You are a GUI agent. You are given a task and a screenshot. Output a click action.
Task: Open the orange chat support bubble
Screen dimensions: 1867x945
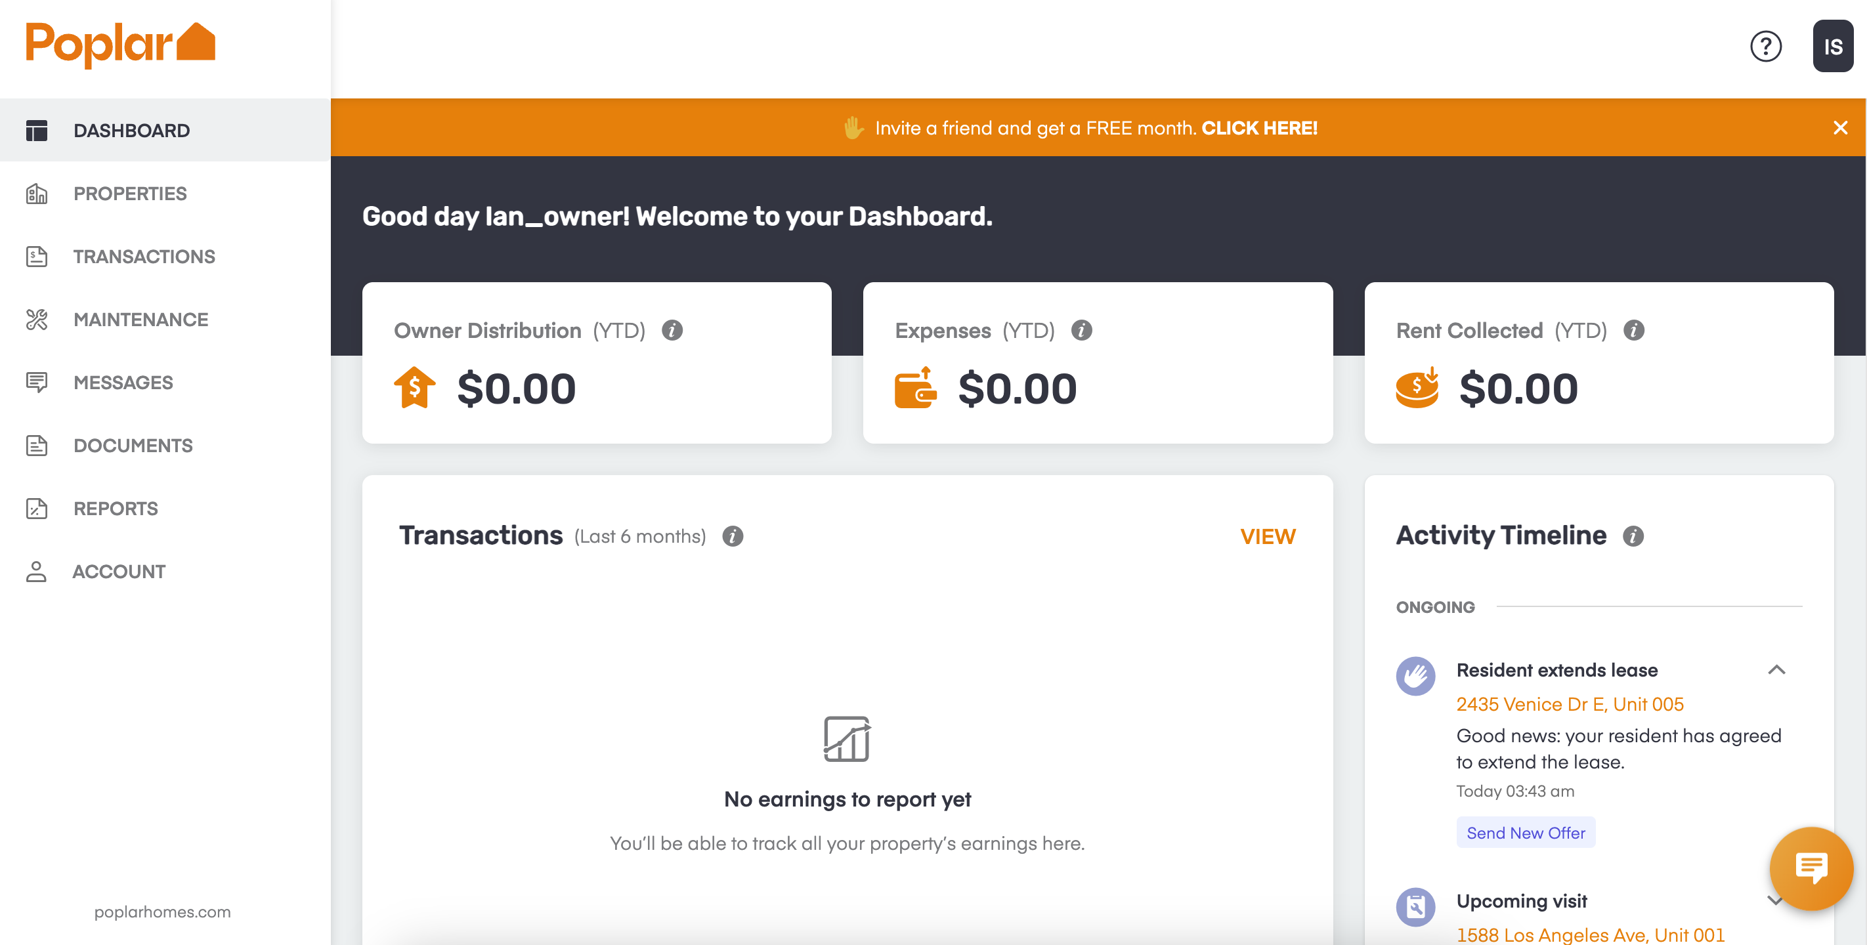click(x=1811, y=868)
